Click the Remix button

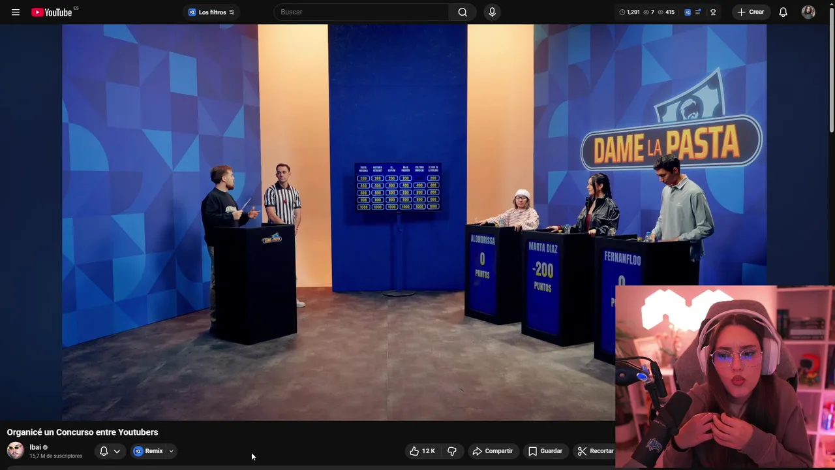[x=149, y=451]
